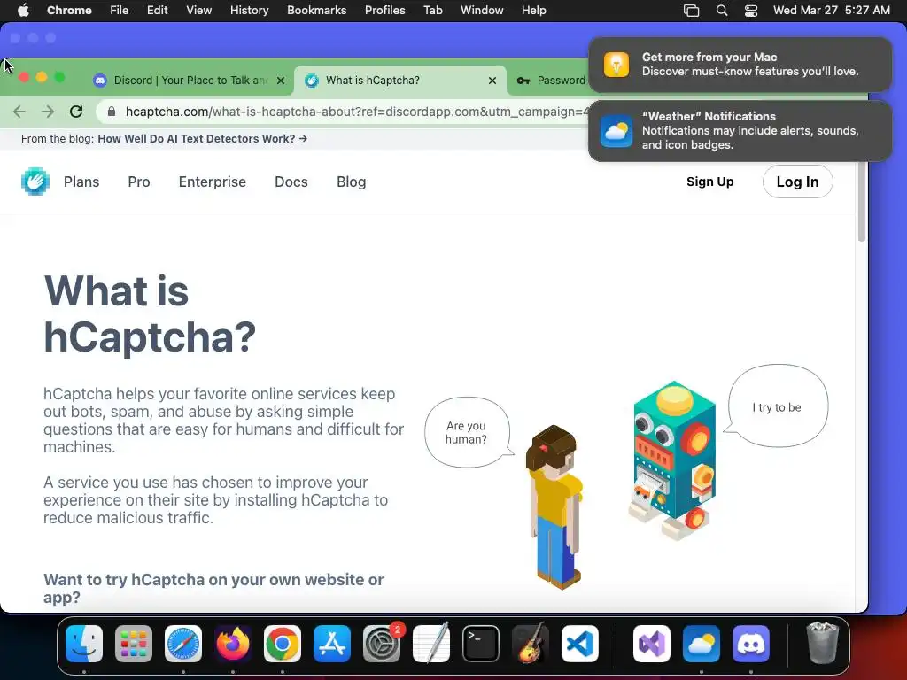907x680 pixels.
Task: Open the Apple menu
Action: (x=23, y=11)
